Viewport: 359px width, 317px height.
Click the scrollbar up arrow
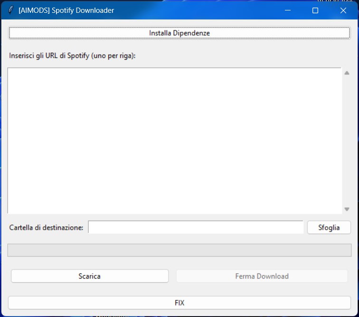coord(347,73)
